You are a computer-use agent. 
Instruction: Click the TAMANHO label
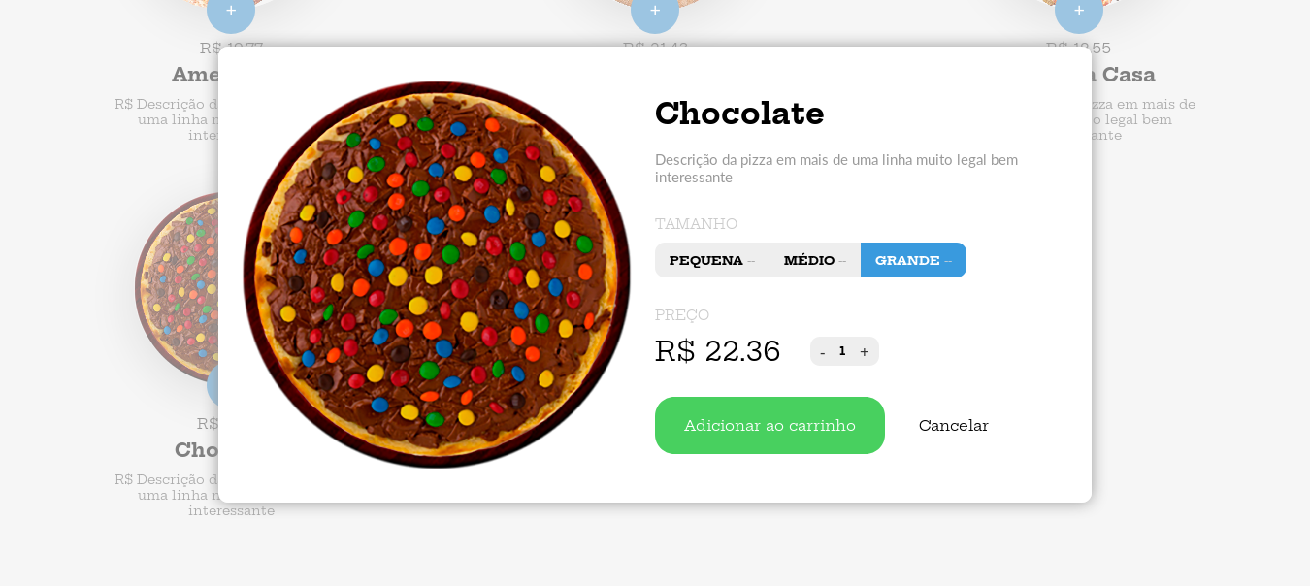click(696, 224)
